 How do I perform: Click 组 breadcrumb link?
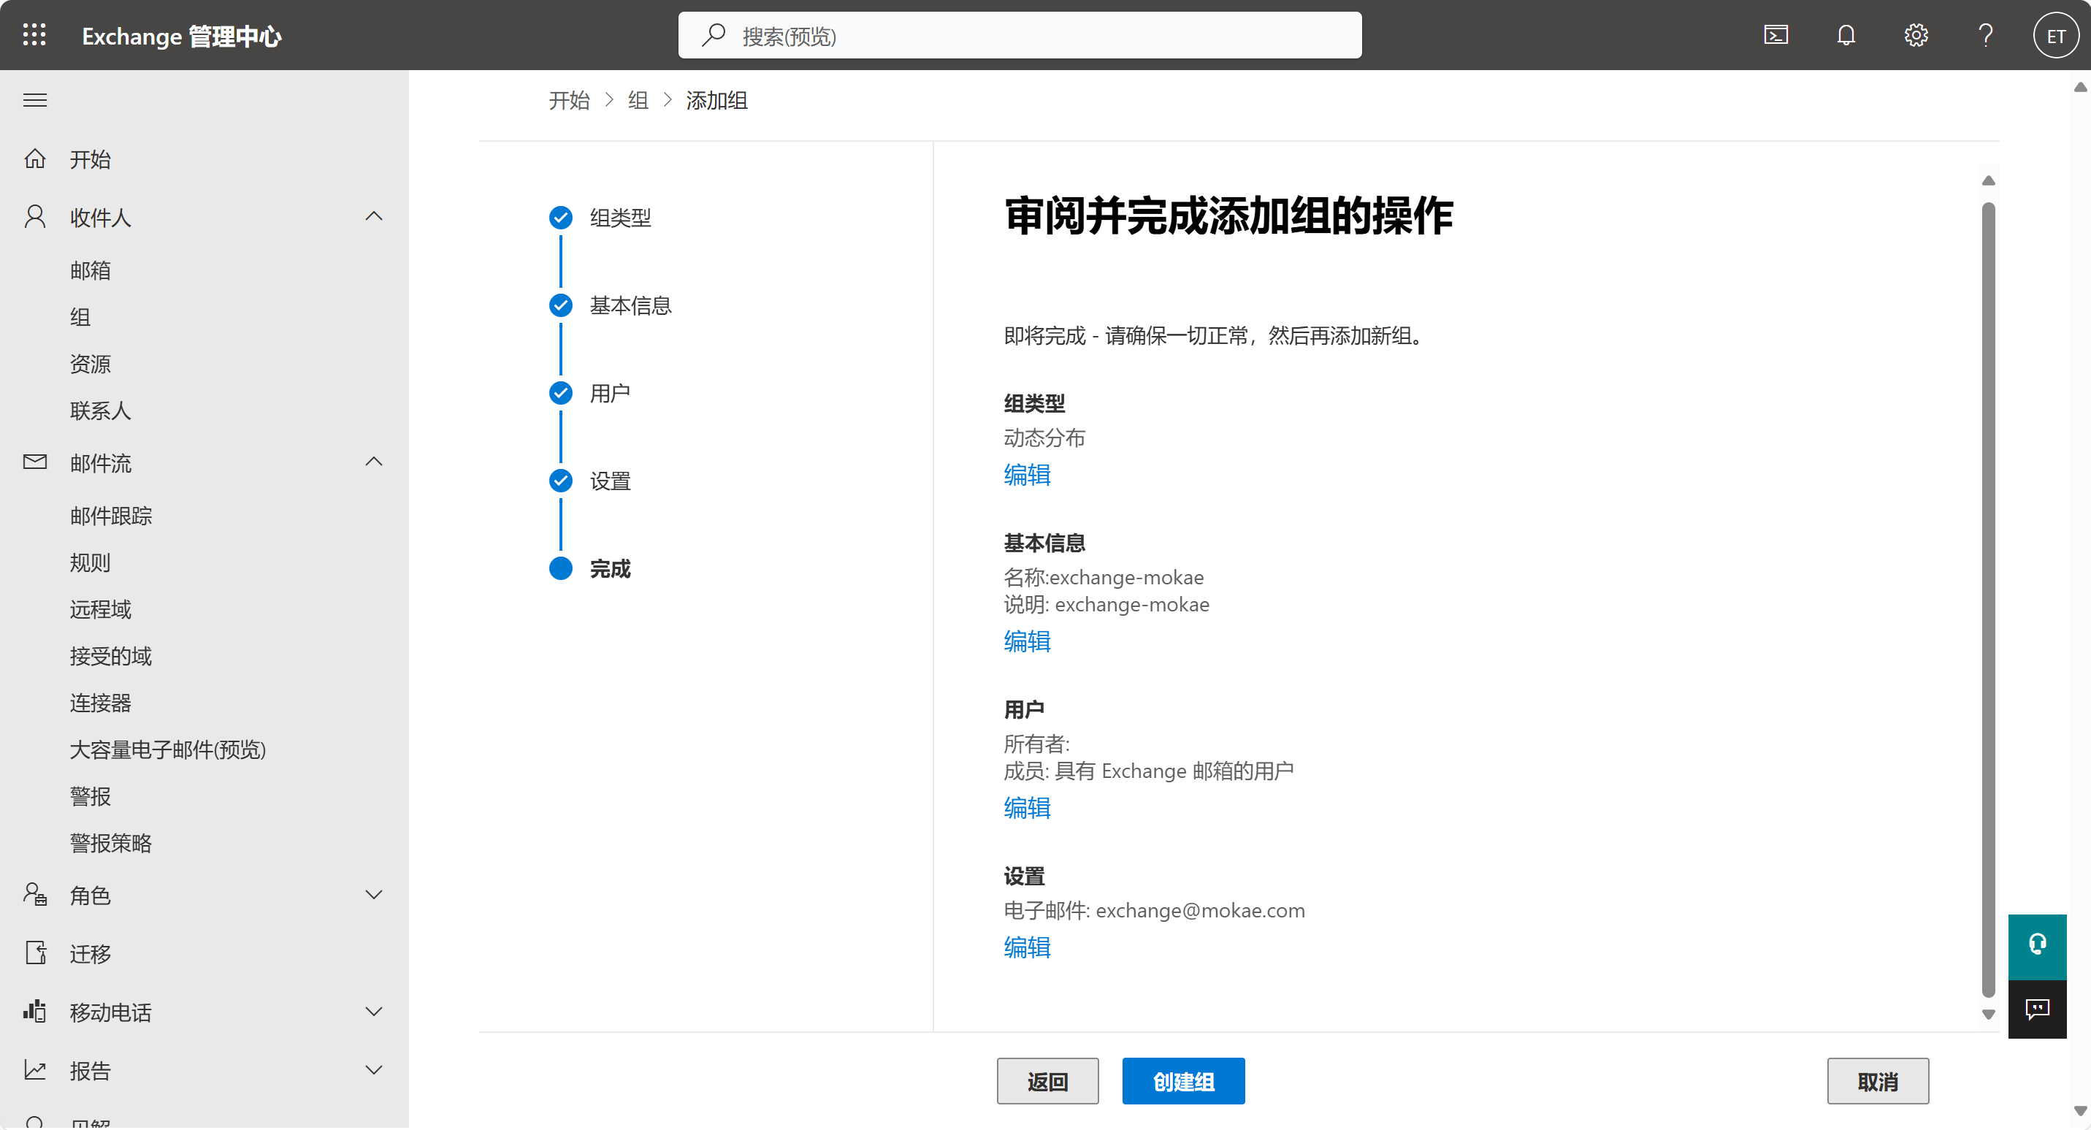pos(638,100)
